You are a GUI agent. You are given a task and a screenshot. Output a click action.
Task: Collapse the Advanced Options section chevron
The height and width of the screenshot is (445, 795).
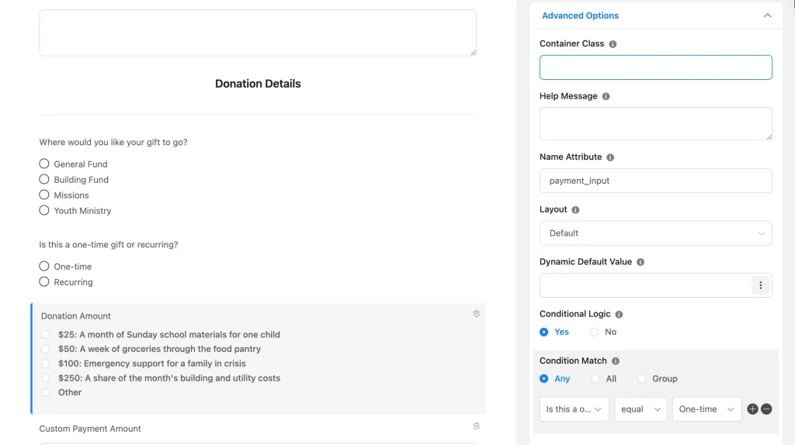click(x=768, y=16)
